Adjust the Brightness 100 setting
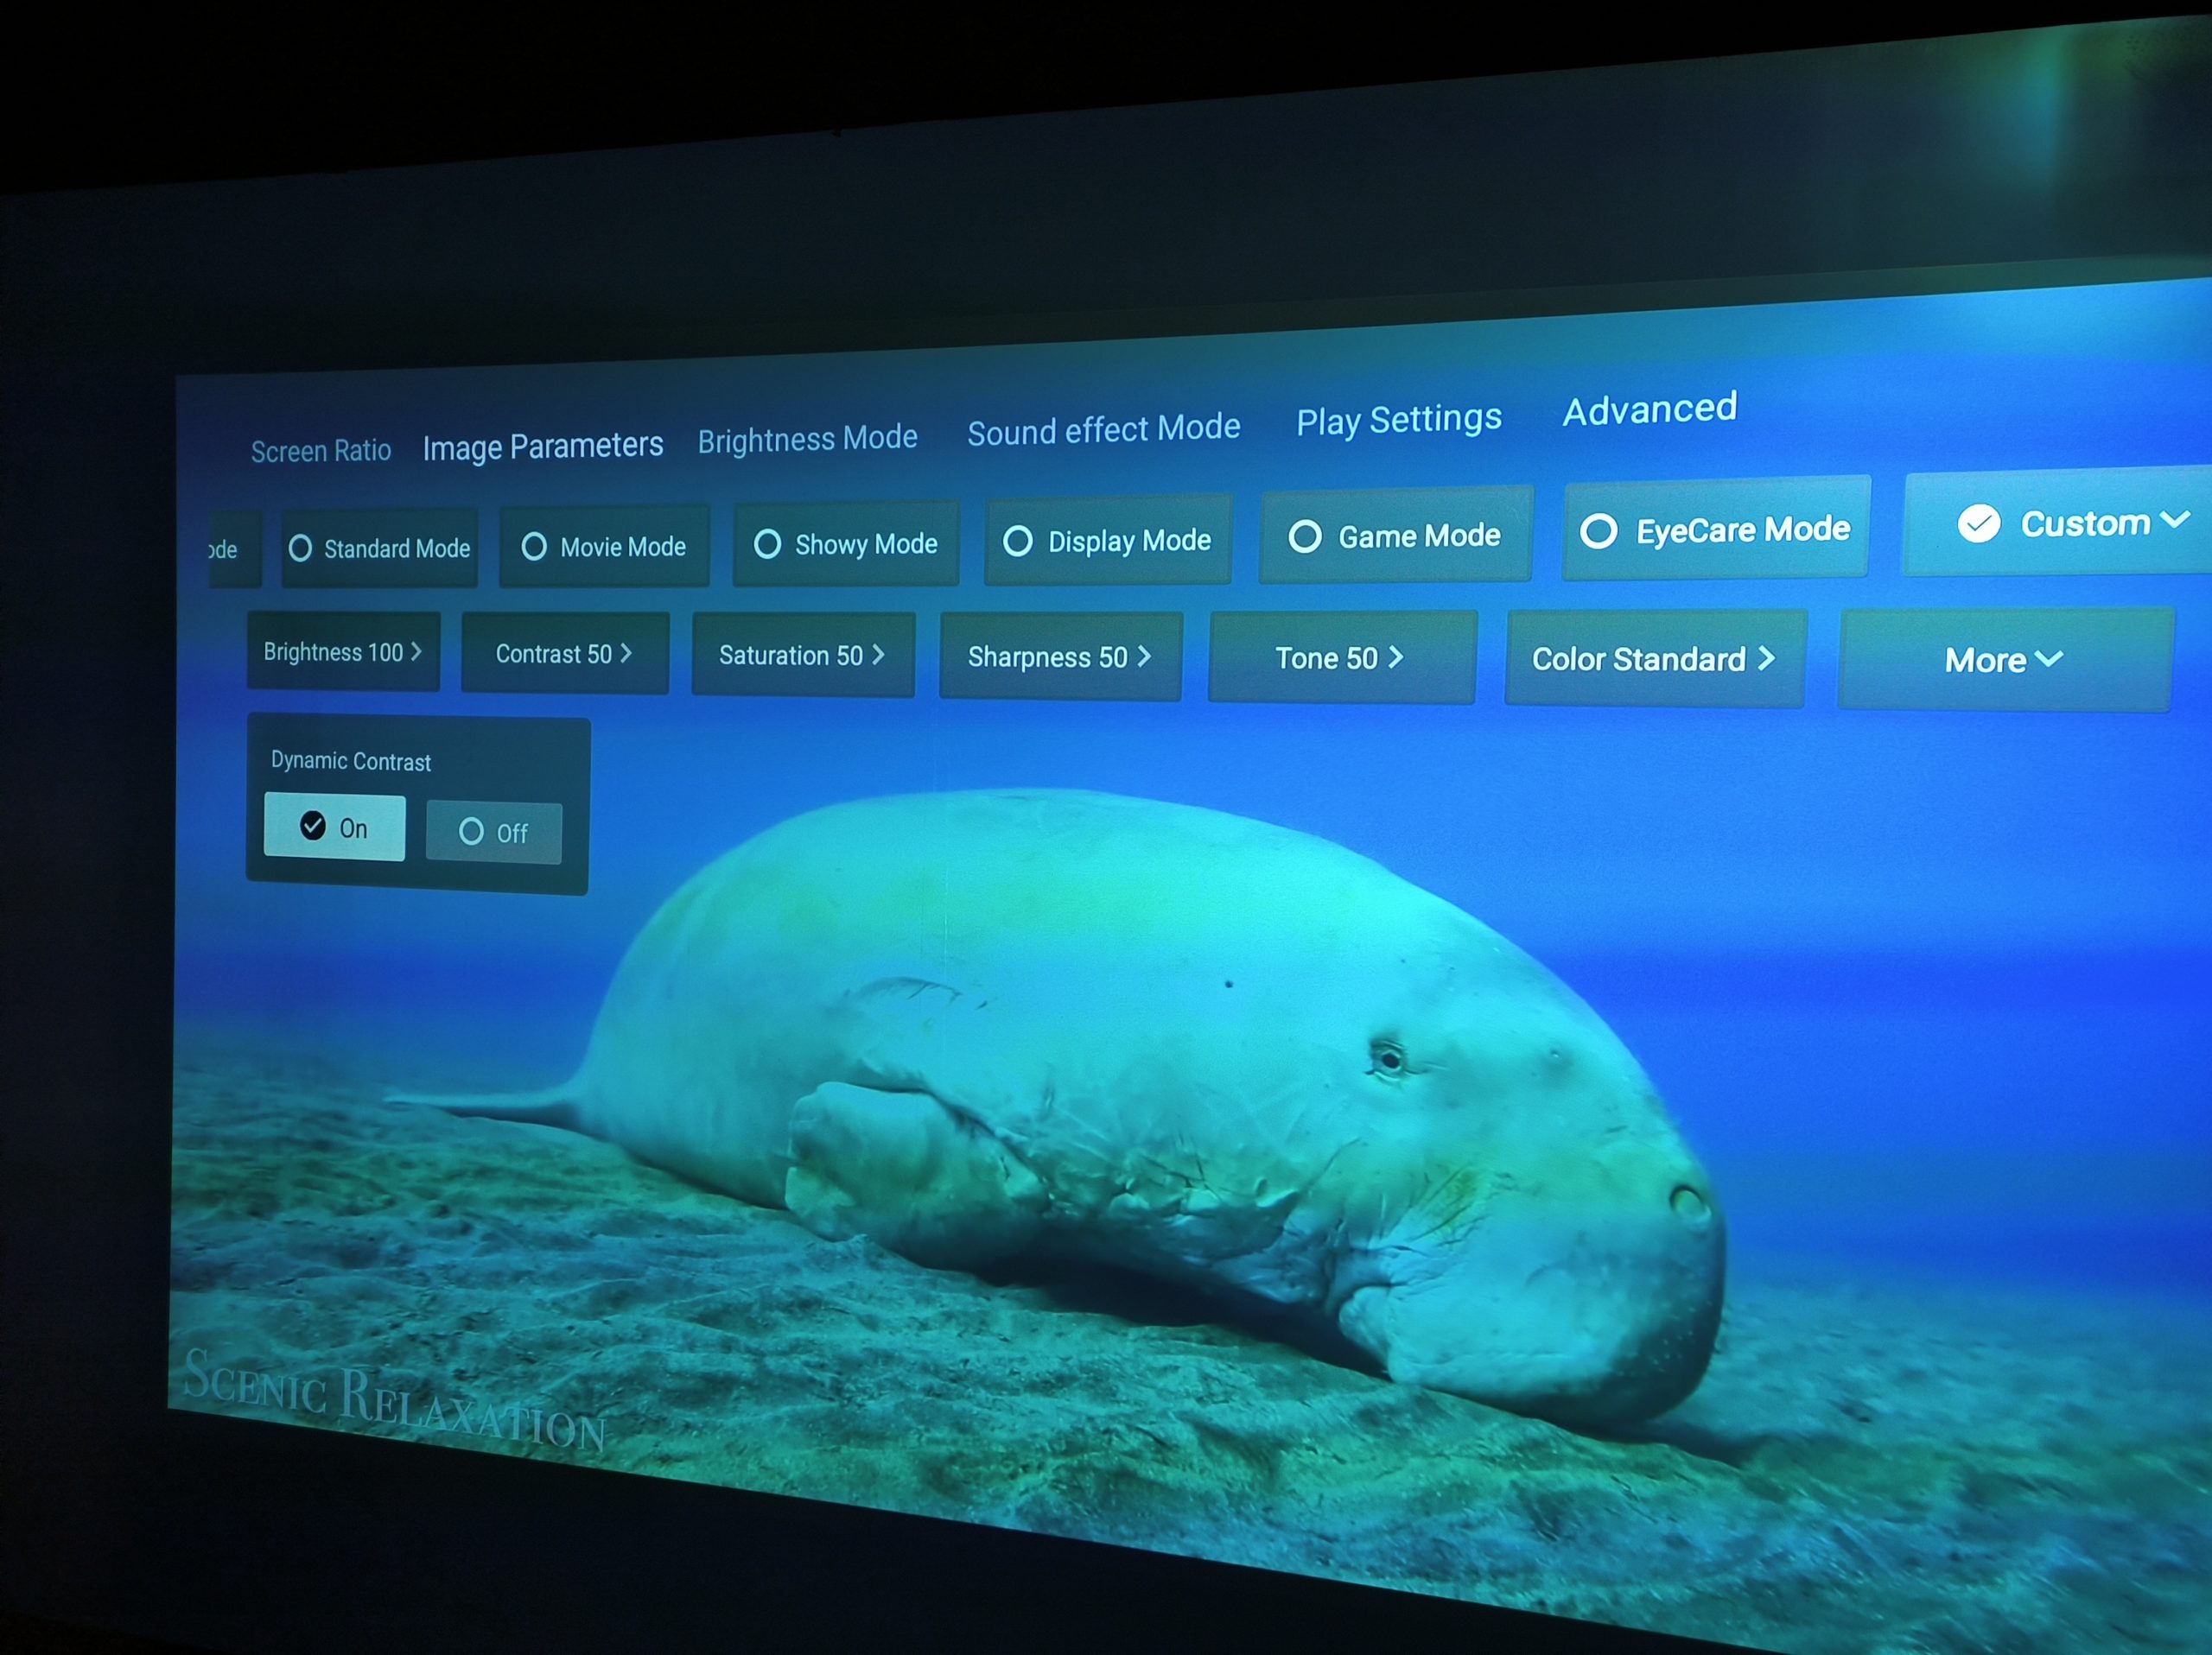 click(x=343, y=653)
